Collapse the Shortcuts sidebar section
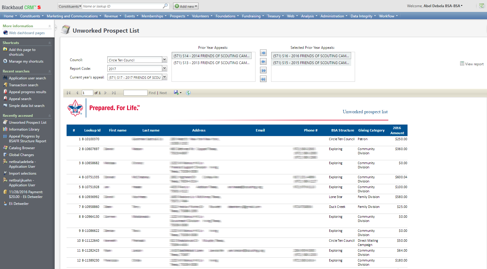Image resolution: width=487 pixels, height=269 pixels. [50, 43]
